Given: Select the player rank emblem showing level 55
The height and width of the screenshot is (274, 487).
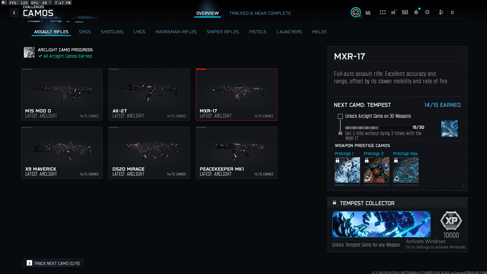Looking at the screenshot, I should [356, 12].
